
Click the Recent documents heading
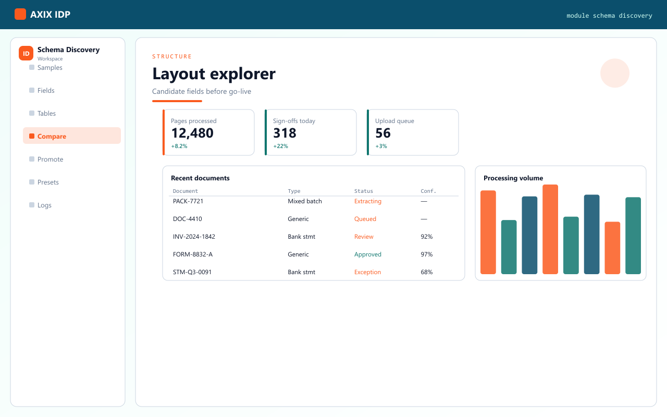(x=200, y=178)
